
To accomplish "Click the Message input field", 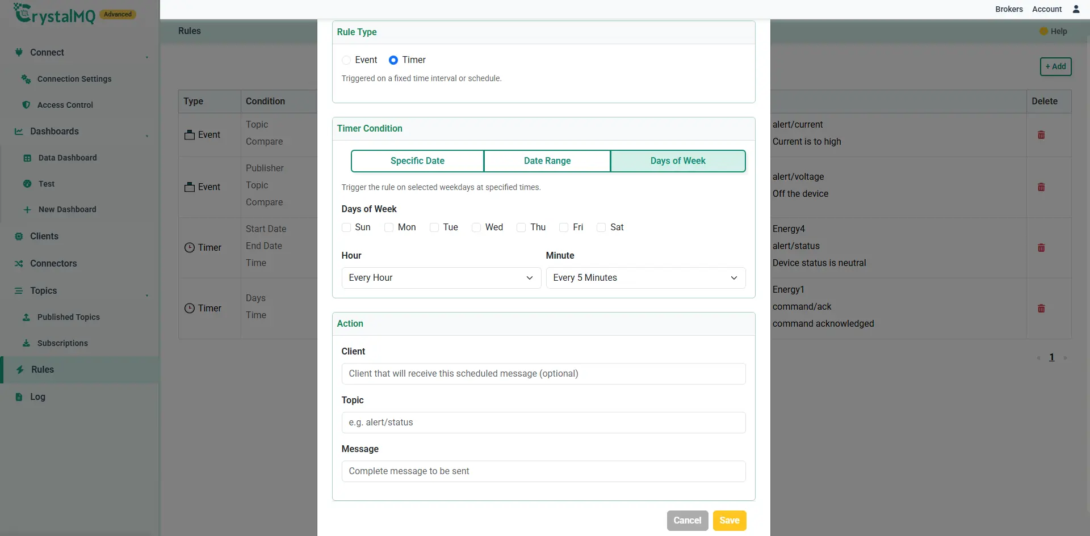I will point(543,471).
